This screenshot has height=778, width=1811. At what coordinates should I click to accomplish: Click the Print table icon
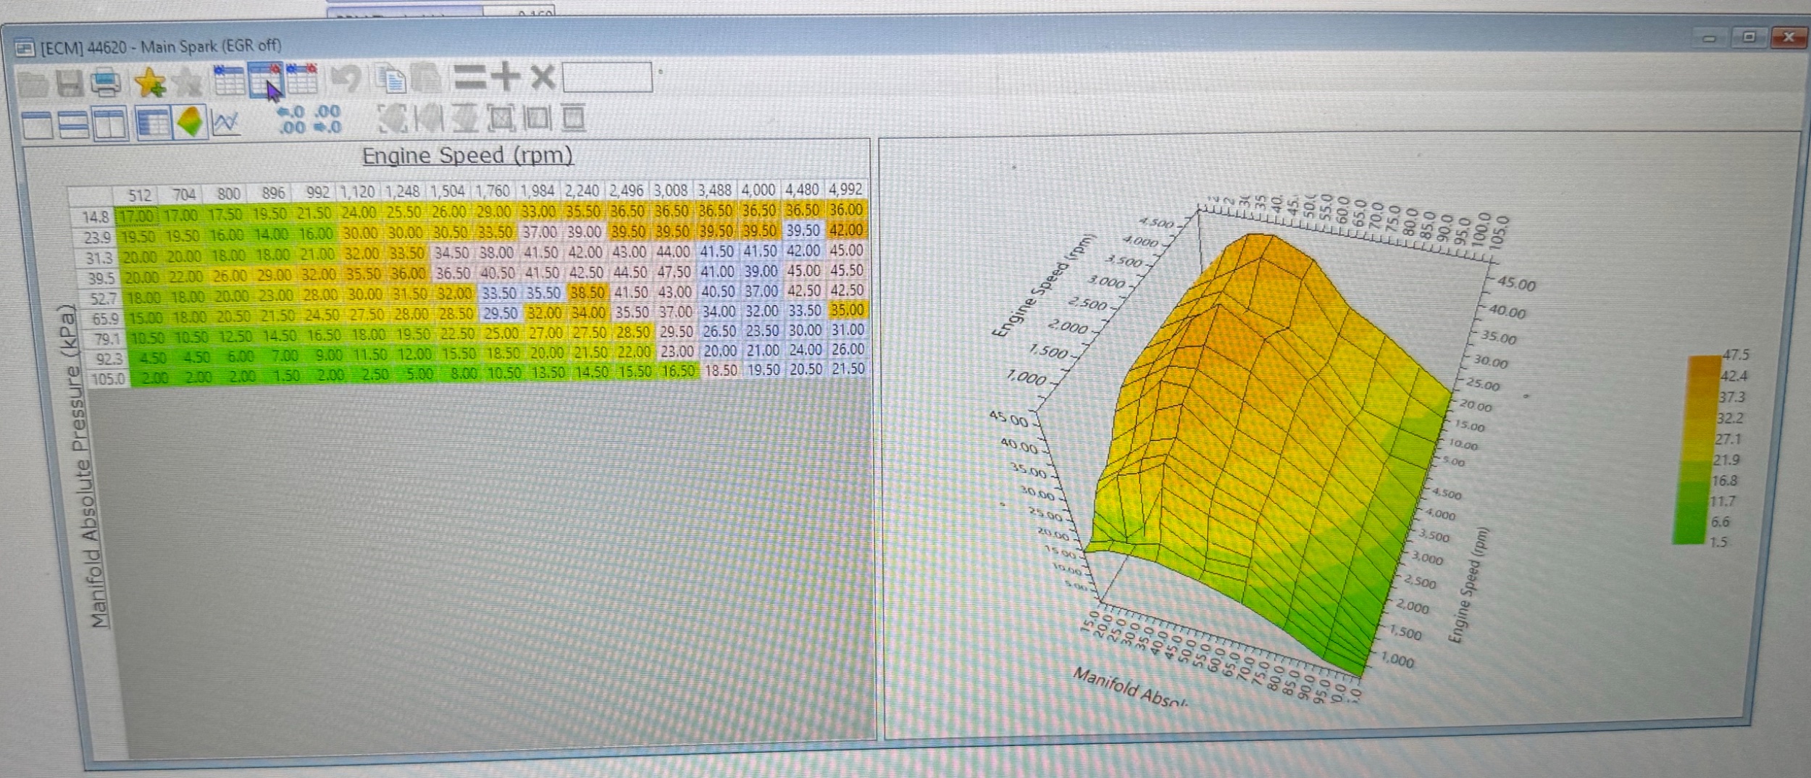coord(106,82)
